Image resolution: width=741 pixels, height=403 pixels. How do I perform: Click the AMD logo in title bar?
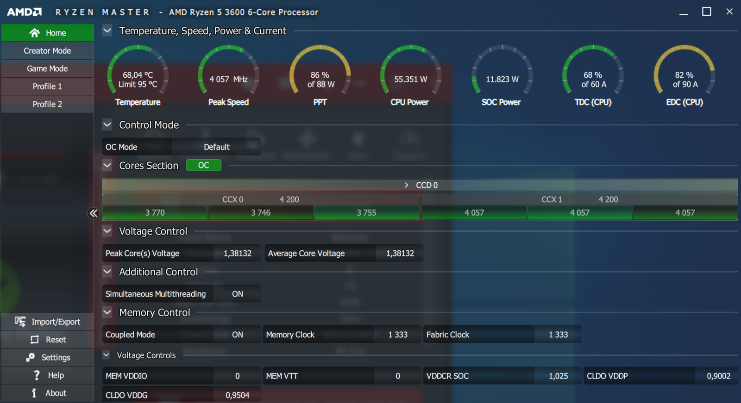[24, 12]
